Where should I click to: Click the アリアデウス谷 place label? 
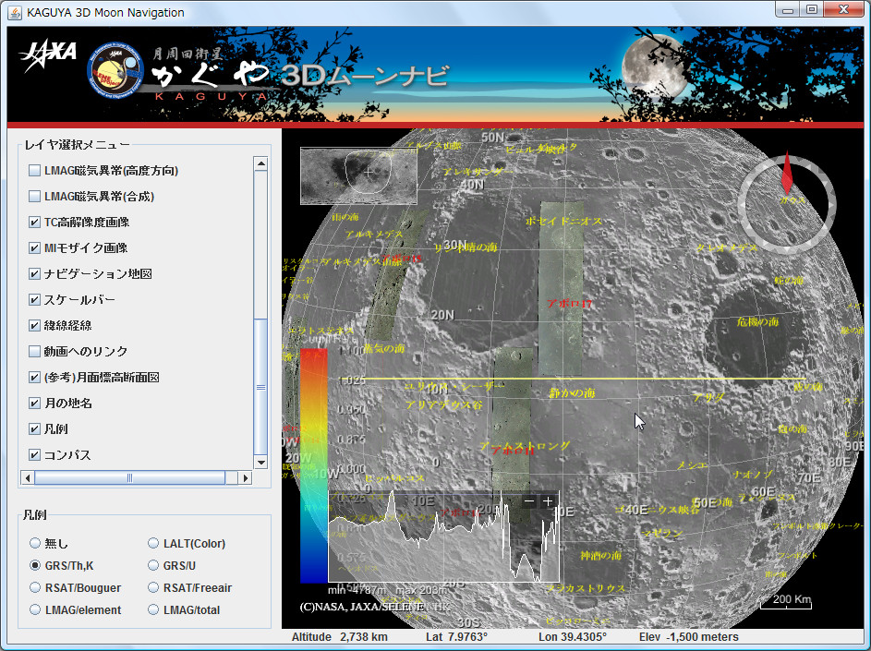point(444,405)
